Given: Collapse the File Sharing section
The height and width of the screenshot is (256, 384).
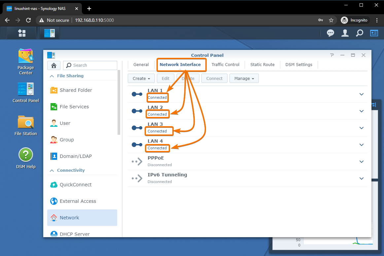Looking at the screenshot, I should coord(52,76).
